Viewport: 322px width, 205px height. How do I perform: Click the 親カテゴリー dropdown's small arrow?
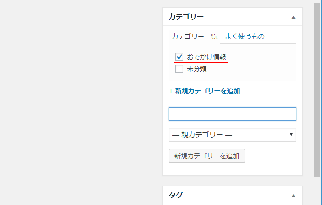click(291, 135)
